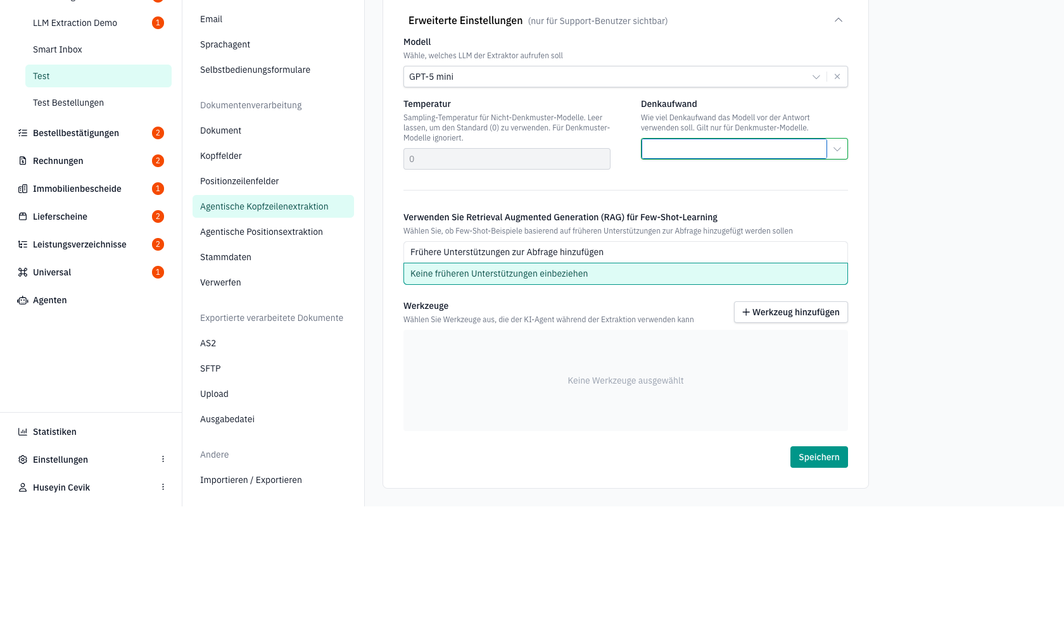Expand the Denkaufwand dropdown
The image size is (1064, 633).
tap(837, 149)
